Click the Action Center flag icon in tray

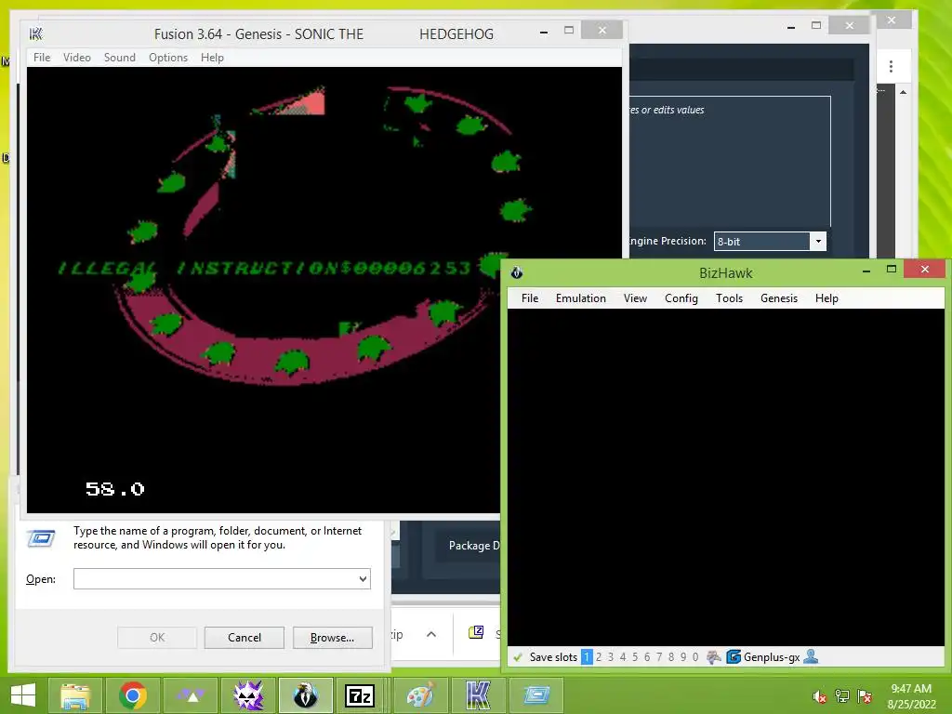(865, 696)
